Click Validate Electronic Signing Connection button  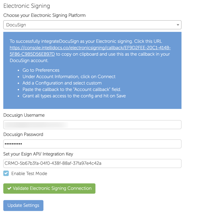coord(49,189)
